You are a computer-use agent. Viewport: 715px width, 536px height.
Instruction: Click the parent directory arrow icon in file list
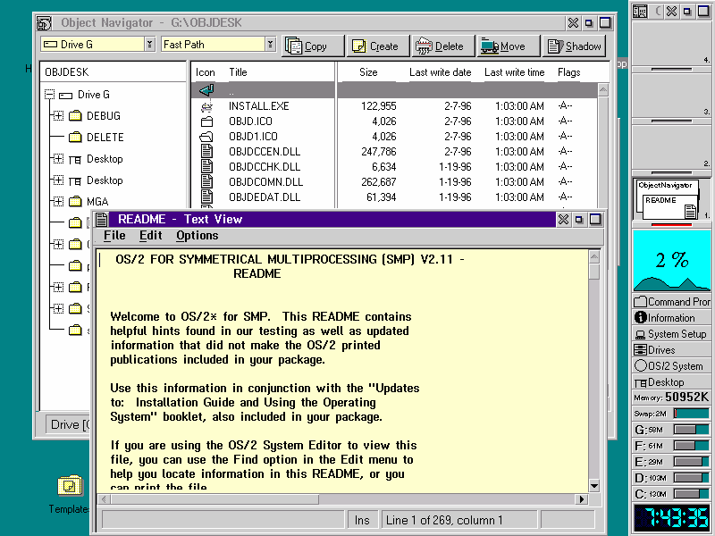pyautogui.click(x=206, y=90)
